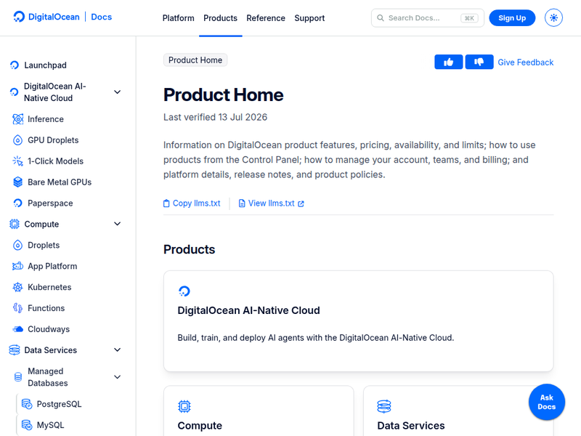
Task: Collapse the Data Services sidebar chevron
Action: pyautogui.click(x=117, y=350)
